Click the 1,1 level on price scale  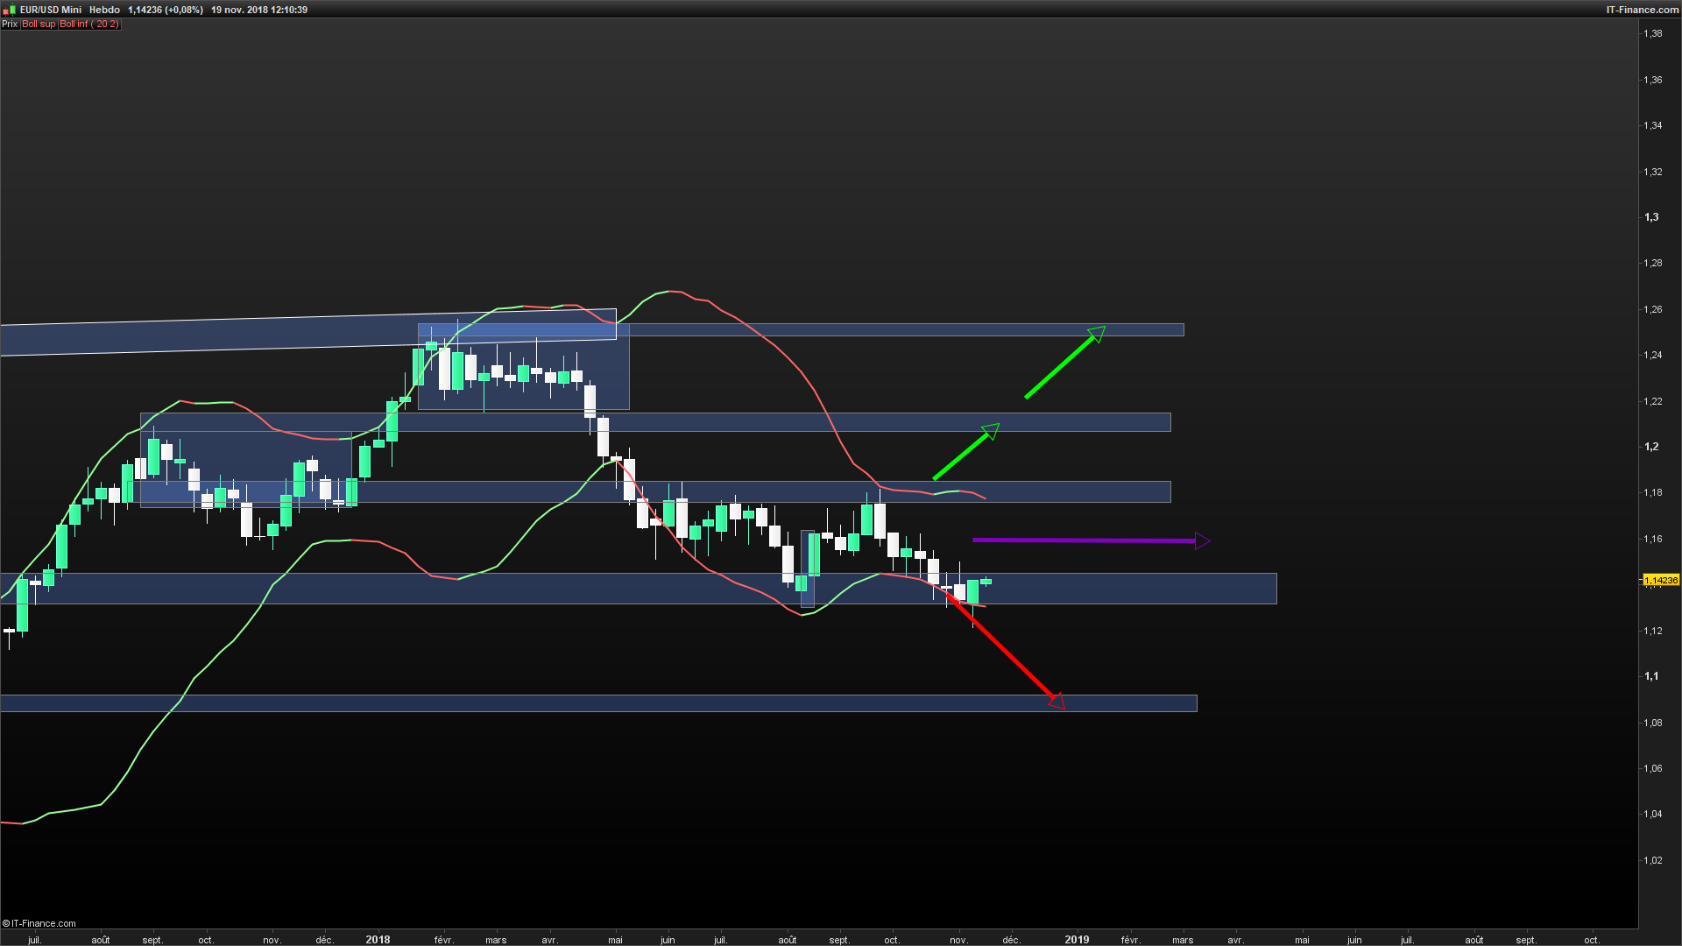click(1651, 676)
